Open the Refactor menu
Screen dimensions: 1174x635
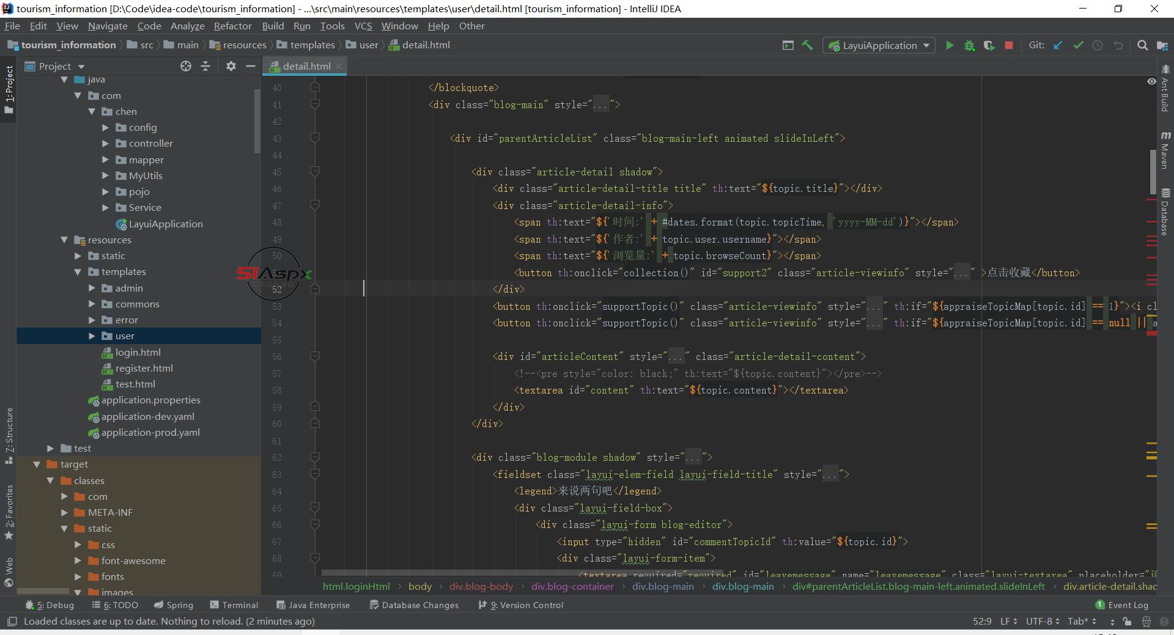click(x=232, y=26)
